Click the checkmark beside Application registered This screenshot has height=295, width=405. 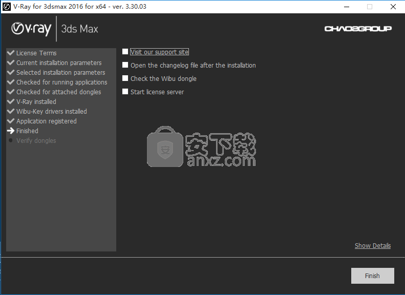coord(11,121)
